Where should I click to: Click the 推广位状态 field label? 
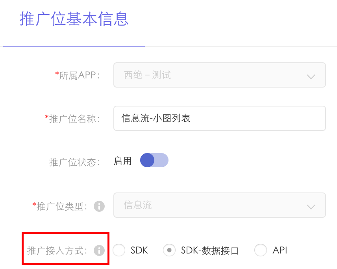click(x=74, y=162)
